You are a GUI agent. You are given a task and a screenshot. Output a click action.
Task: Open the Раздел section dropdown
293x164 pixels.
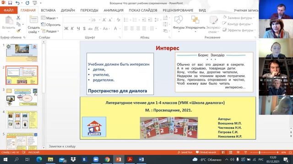pos(50,31)
